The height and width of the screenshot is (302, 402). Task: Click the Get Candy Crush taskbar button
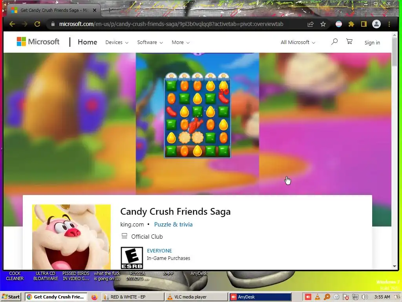pyautogui.click(x=56, y=297)
